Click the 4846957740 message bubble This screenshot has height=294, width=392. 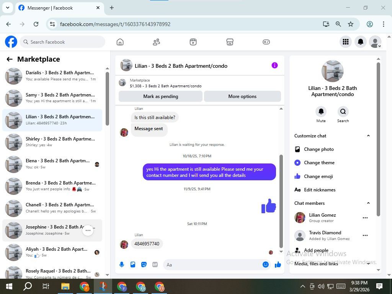tap(147, 243)
